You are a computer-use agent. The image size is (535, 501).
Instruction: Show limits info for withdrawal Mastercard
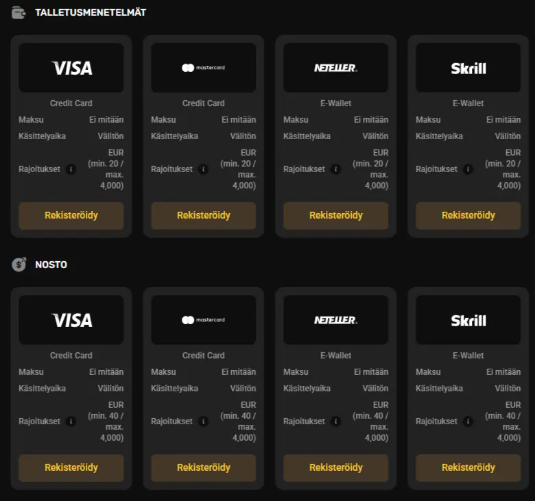click(203, 421)
